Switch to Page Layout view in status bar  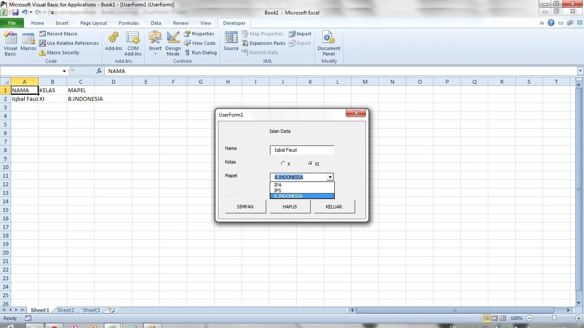(495, 318)
